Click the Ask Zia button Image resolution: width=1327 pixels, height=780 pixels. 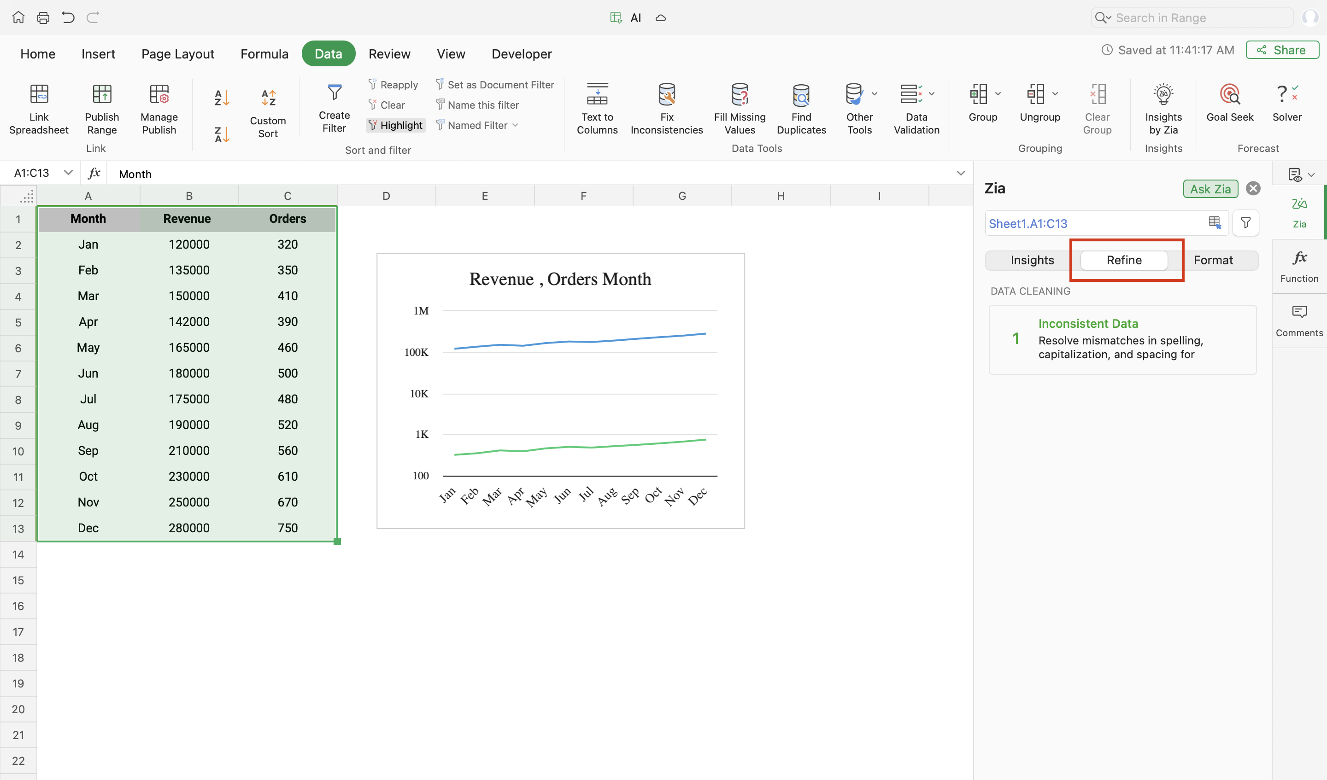coord(1210,189)
